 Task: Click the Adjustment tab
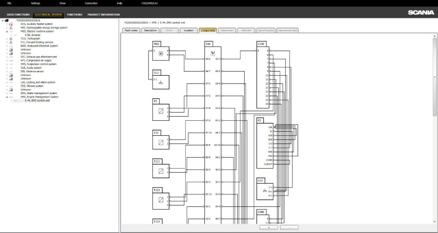[227, 30]
